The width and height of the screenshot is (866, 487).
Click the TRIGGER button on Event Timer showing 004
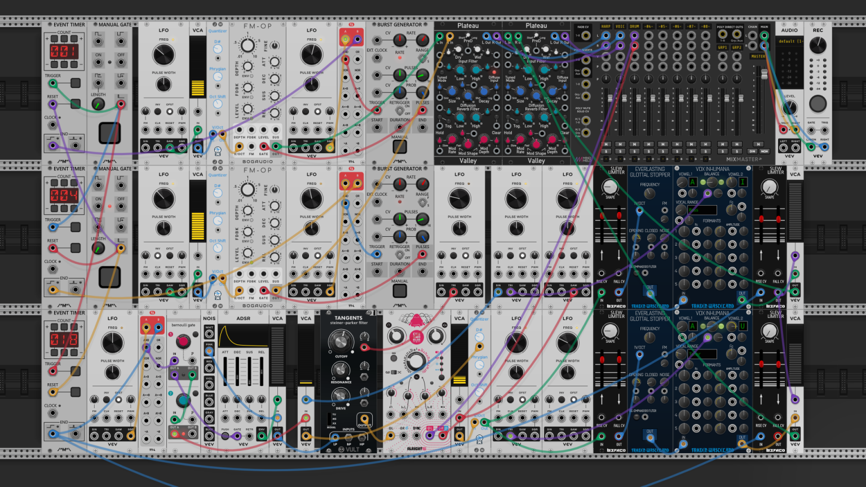coord(76,227)
